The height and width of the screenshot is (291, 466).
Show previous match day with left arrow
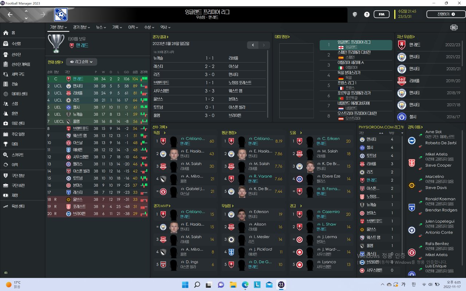pos(253,45)
